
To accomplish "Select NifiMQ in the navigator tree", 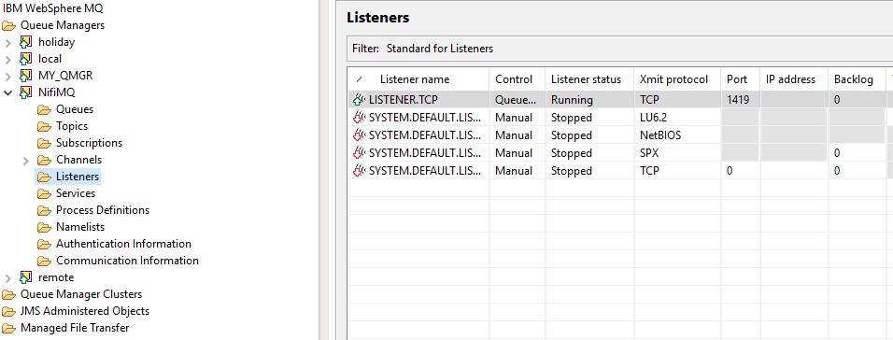I will [57, 92].
